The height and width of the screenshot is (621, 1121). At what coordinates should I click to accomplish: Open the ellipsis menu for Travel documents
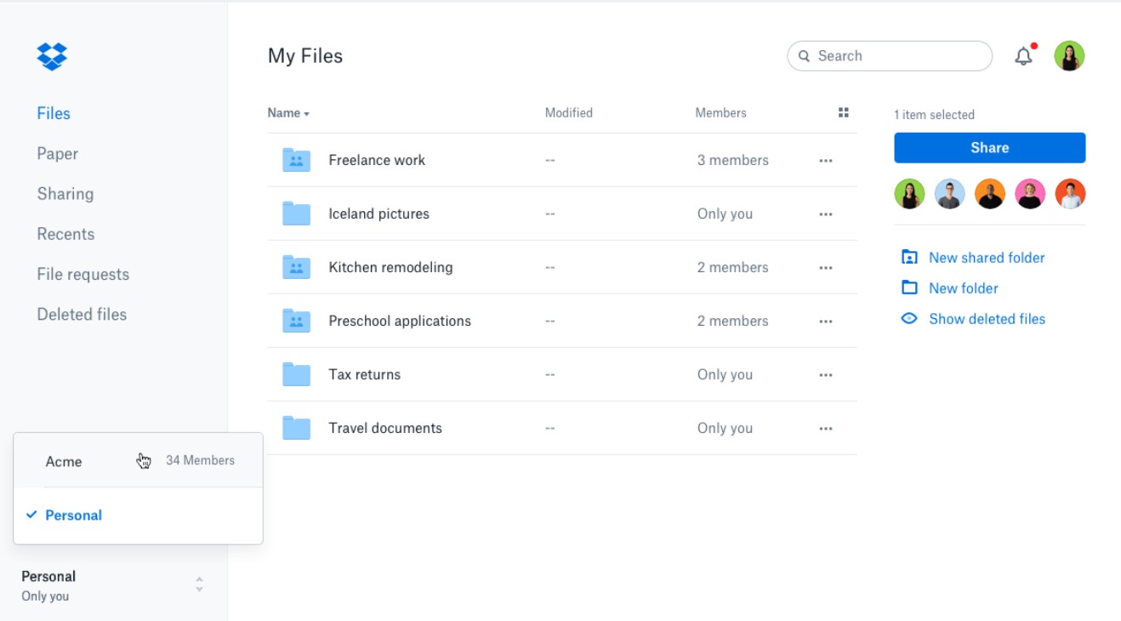pyautogui.click(x=825, y=428)
